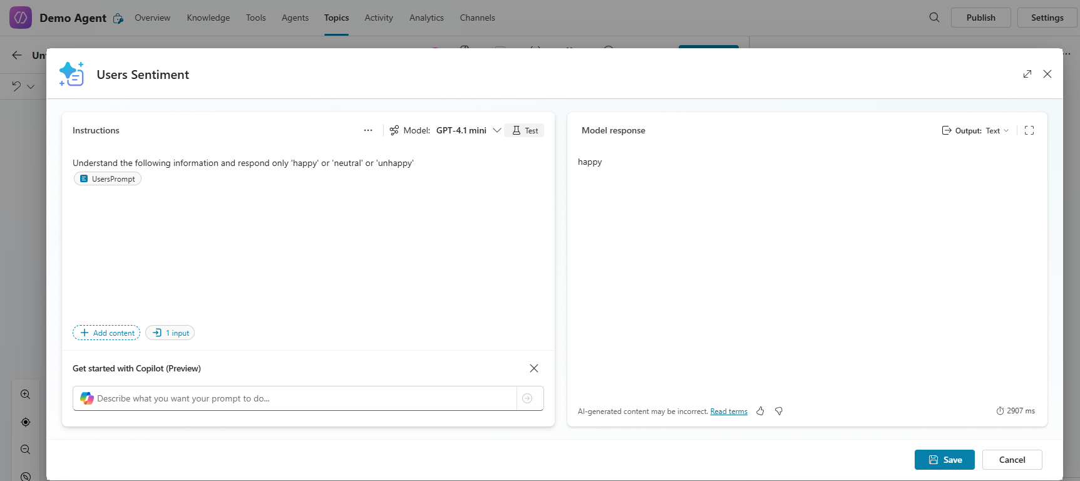Maximize the Model response panel
The height and width of the screenshot is (481, 1080).
[1029, 130]
